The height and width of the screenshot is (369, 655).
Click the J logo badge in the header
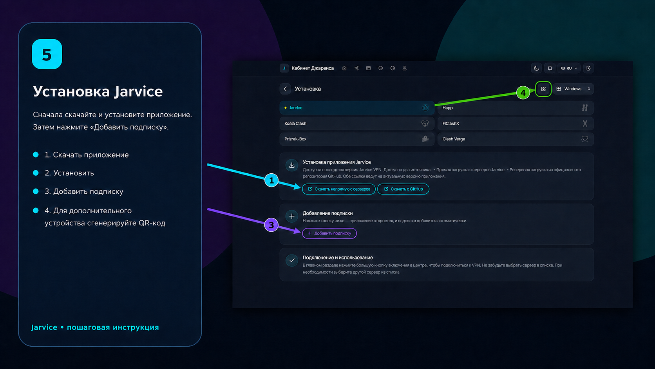284,68
